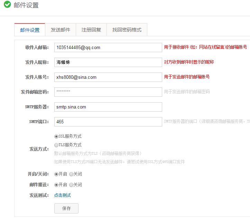Click the SMTP服务器 field

(x=108, y=107)
